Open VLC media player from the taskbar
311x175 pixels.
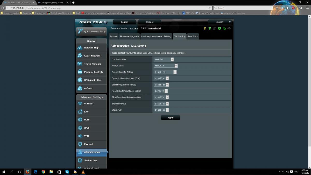point(83,172)
